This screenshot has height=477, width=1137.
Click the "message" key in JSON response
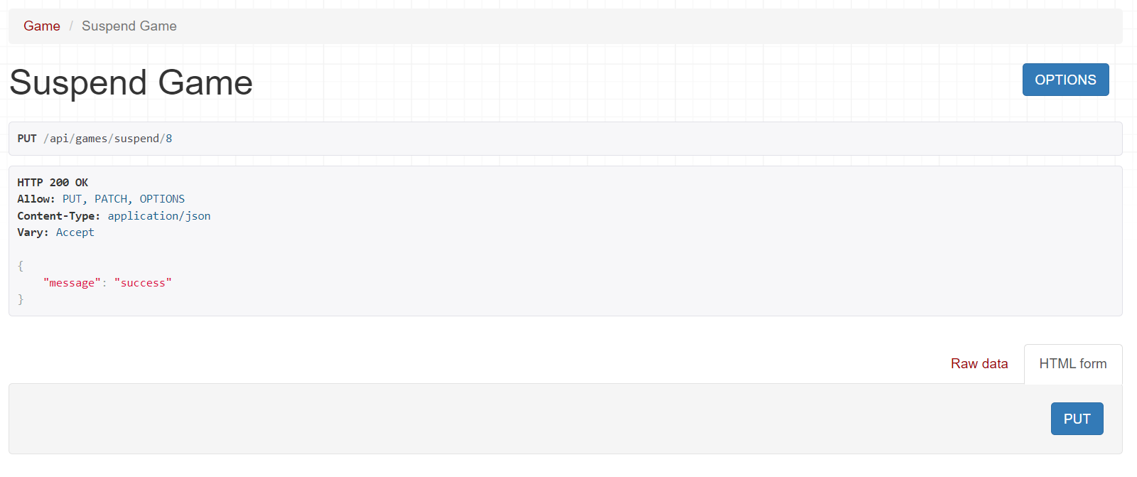(72, 283)
